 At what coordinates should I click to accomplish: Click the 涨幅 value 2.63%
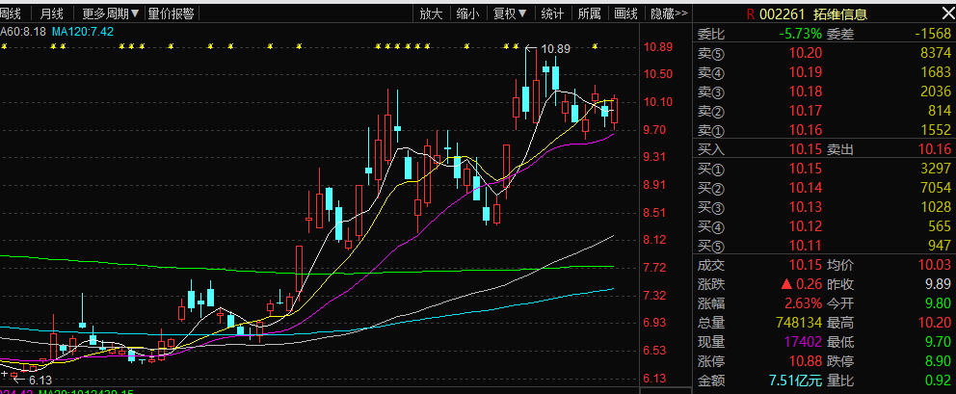pos(803,303)
